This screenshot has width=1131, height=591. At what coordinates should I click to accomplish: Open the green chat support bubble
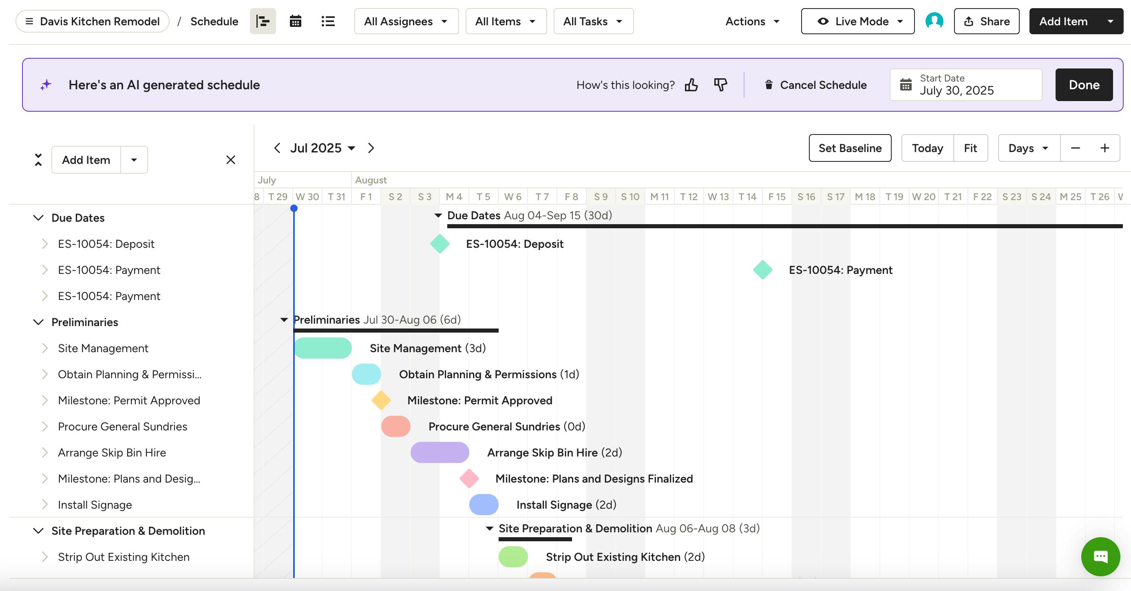click(1100, 556)
